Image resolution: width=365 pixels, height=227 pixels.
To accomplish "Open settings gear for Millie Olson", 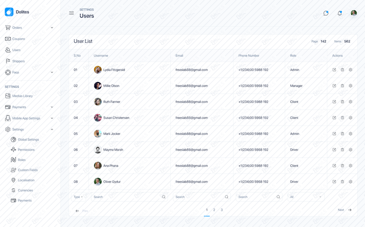I will (350, 86).
